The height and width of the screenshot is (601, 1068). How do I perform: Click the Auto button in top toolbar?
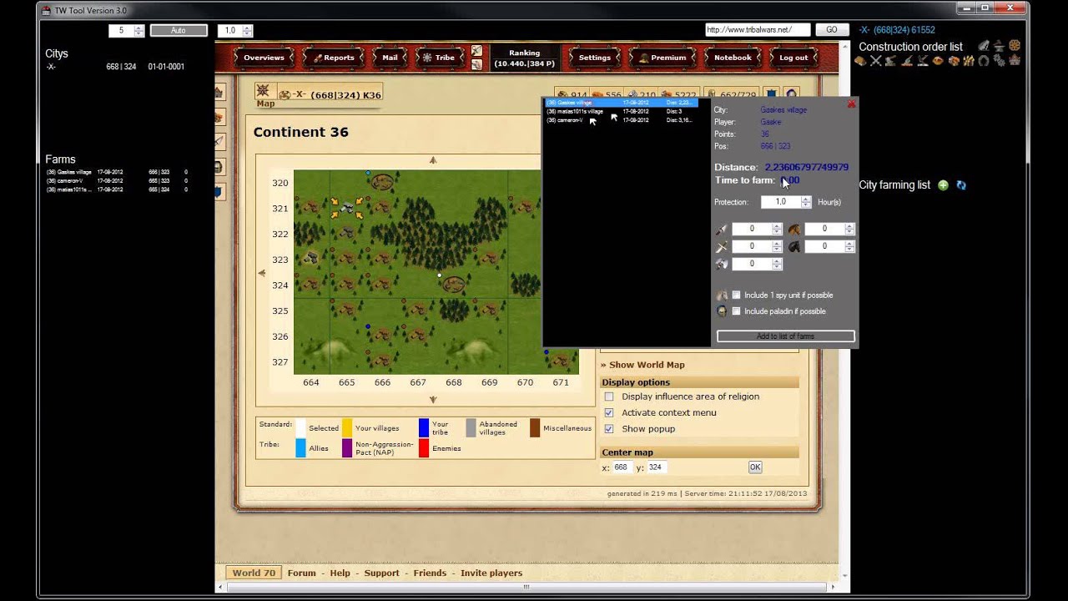pos(179,30)
